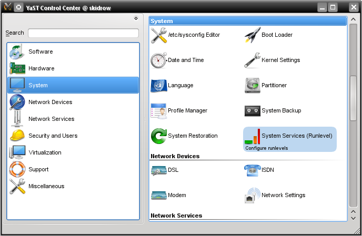The width and height of the screenshot is (362, 236).
Task: Open the Support lifebuoy icon
Action: (x=17, y=169)
